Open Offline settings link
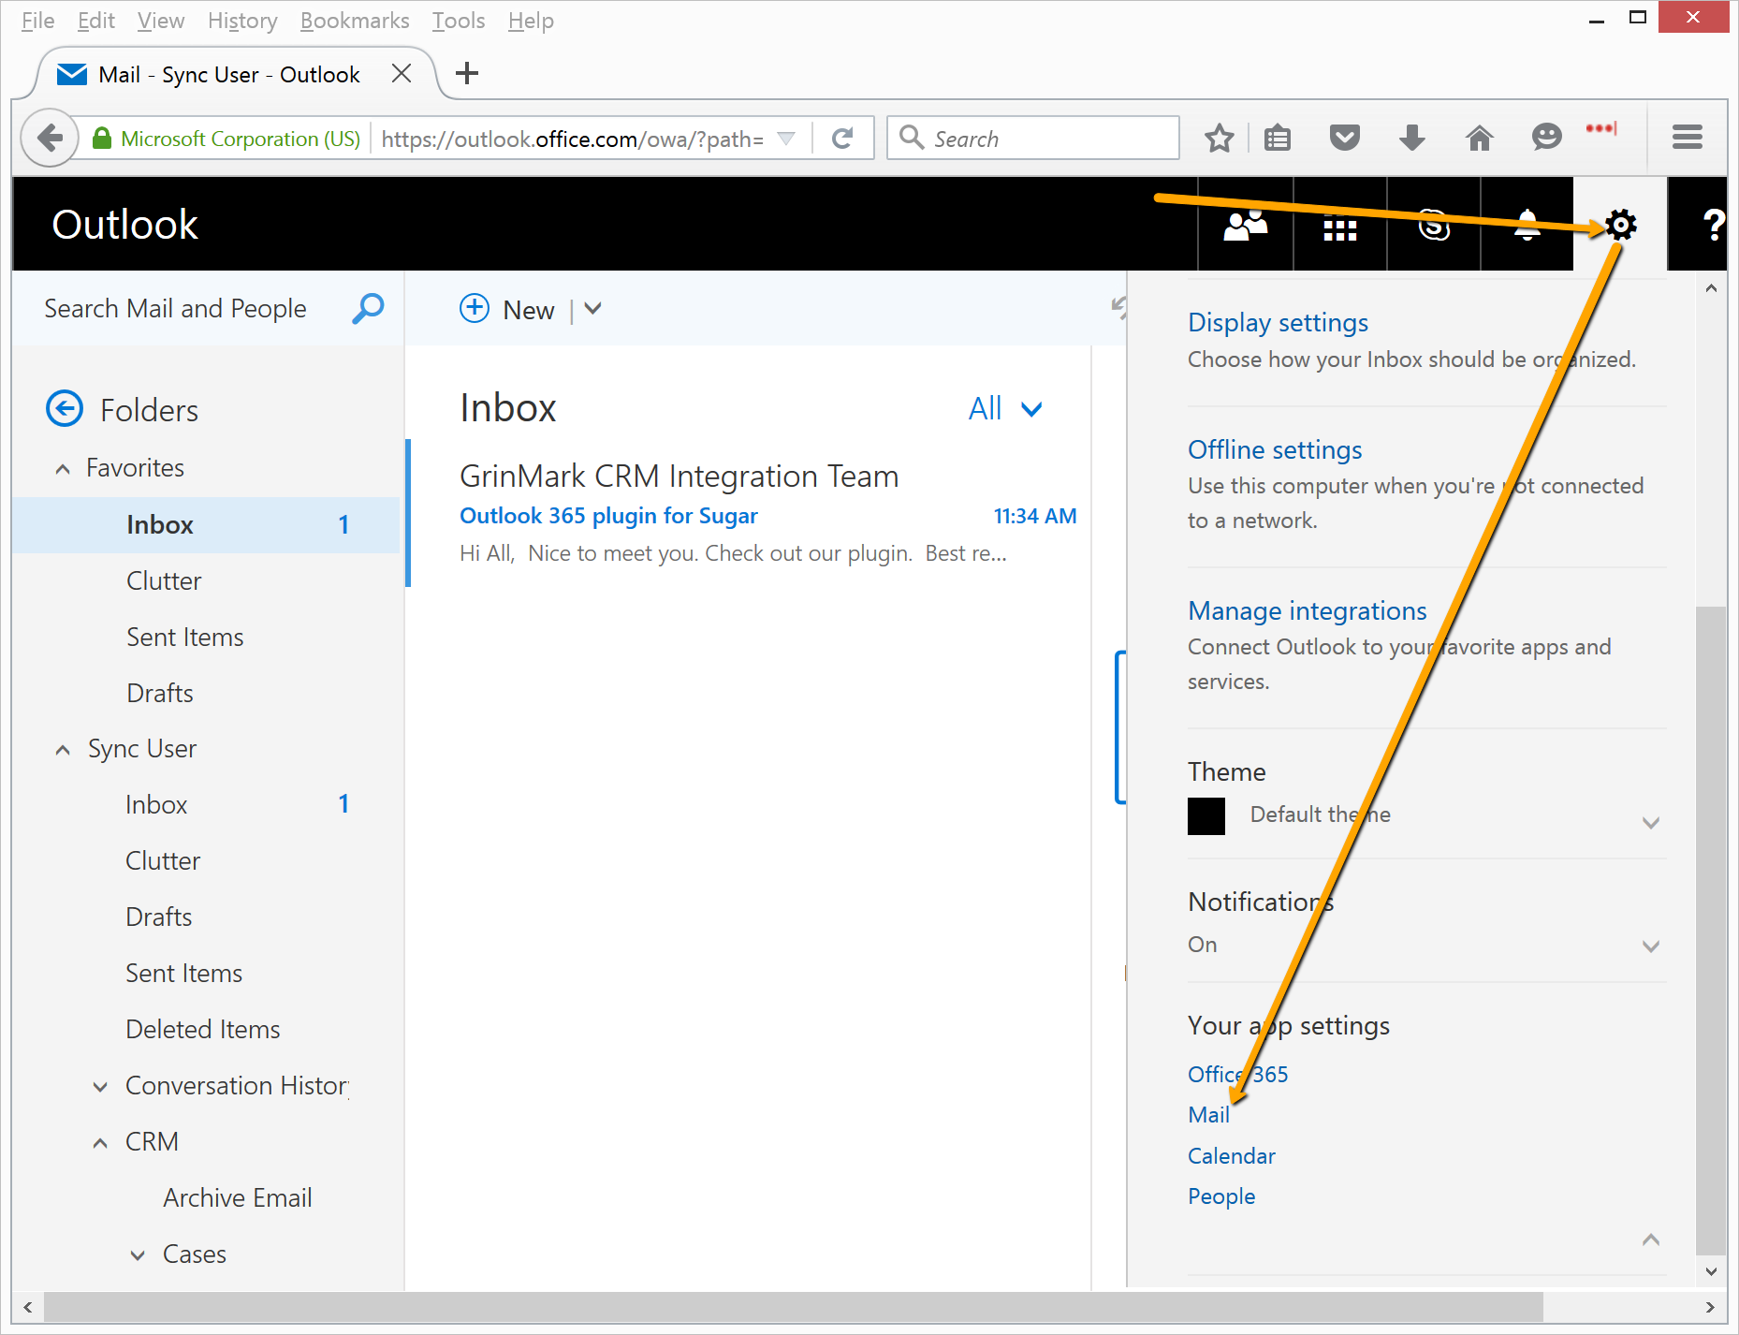Viewport: 1739px width, 1335px height. (1275, 449)
